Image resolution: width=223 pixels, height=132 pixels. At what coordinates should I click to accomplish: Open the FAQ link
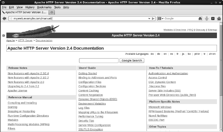[191, 30]
